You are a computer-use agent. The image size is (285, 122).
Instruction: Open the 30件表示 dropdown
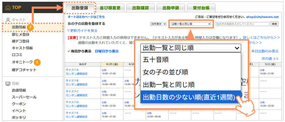pyautogui.click(x=158, y=24)
